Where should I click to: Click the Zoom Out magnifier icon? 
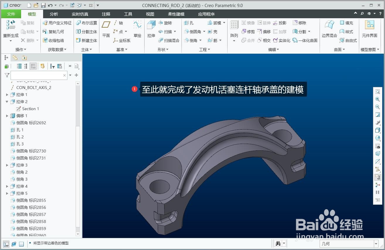coord(378,107)
